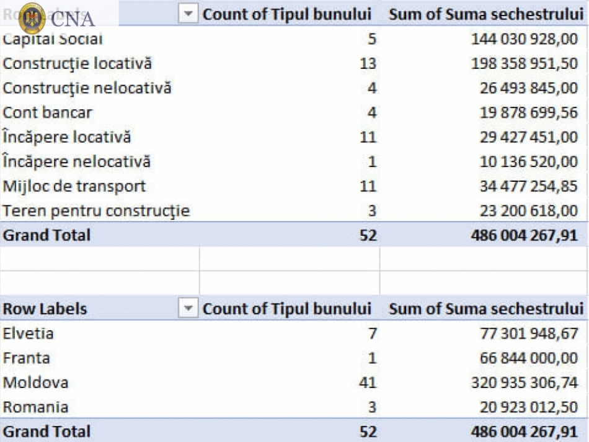Click the Cont bancar row label
Image resolution: width=589 pixels, height=442 pixels.
[47, 112]
